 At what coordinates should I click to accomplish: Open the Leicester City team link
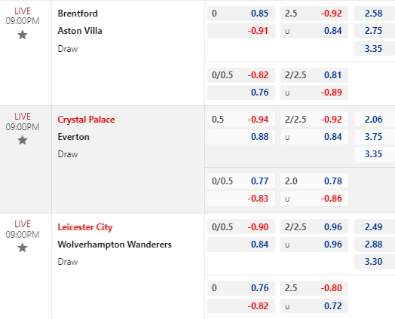(x=85, y=227)
